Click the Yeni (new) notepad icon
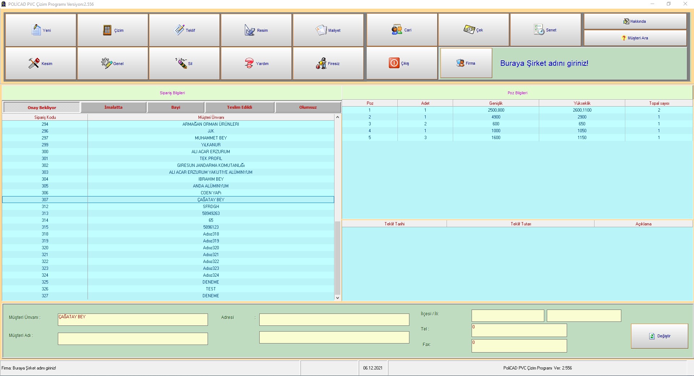 [x=36, y=30]
